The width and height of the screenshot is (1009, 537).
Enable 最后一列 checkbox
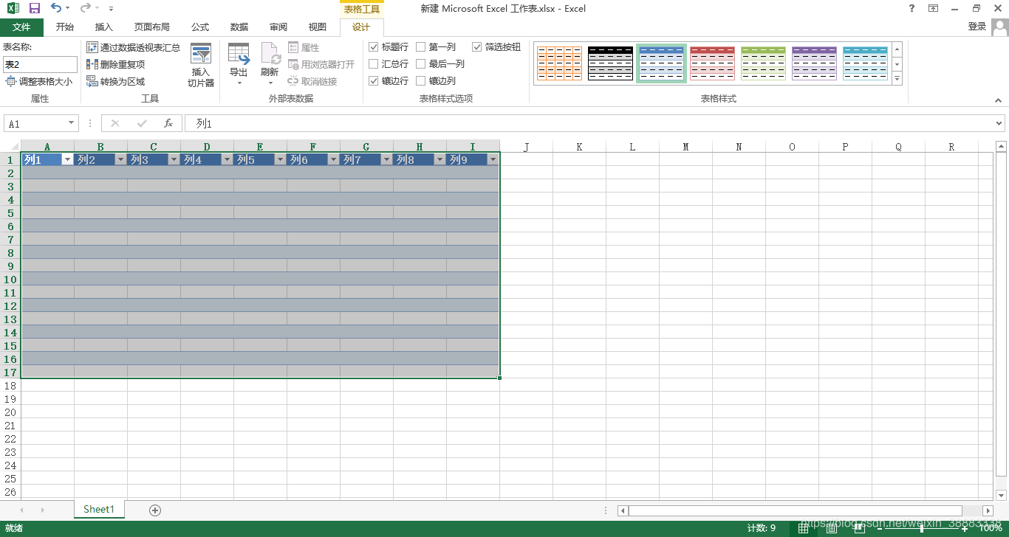point(421,64)
